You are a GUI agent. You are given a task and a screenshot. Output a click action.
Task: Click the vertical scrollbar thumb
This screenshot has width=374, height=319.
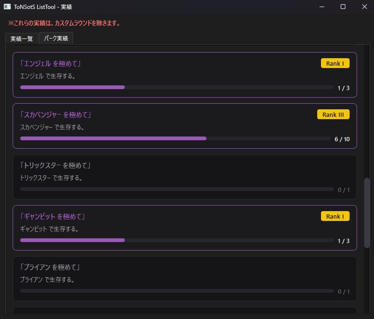[x=367, y=213]
